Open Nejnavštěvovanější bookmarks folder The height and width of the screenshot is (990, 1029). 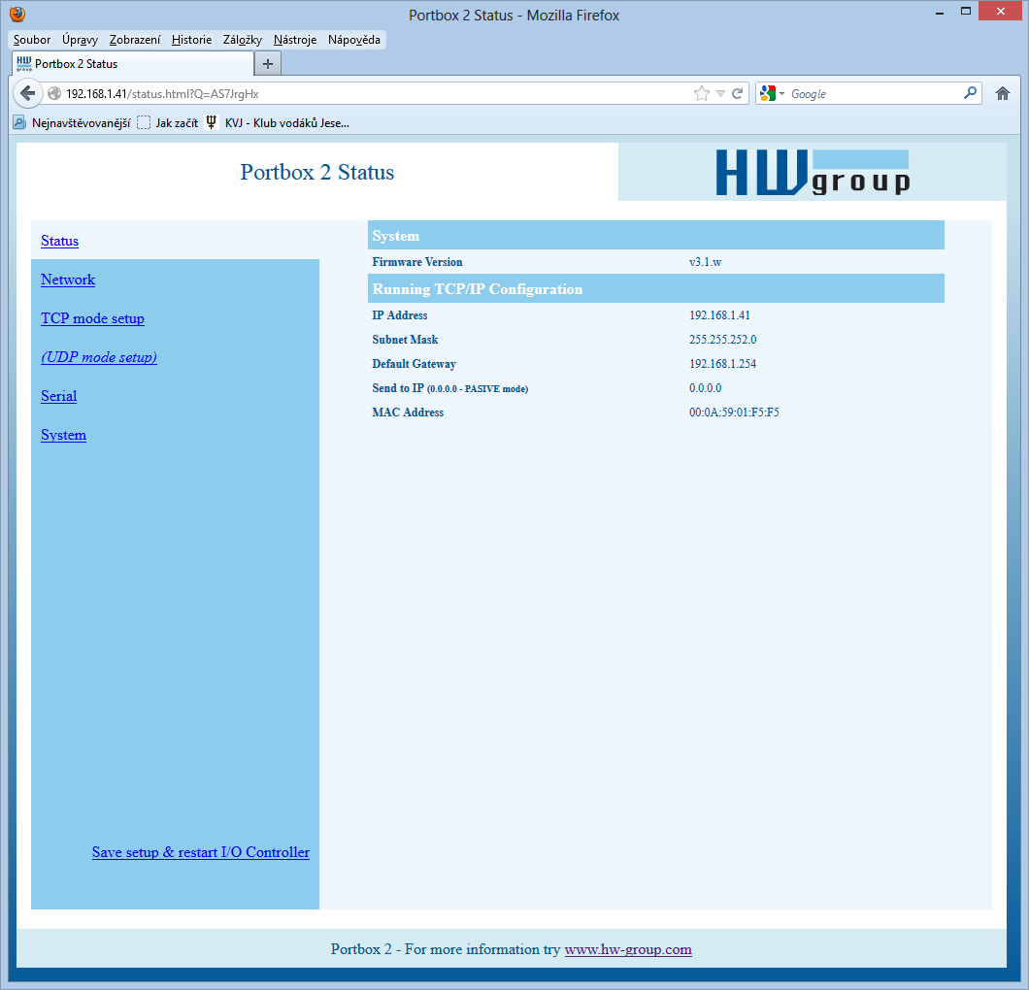click(72, 122)
